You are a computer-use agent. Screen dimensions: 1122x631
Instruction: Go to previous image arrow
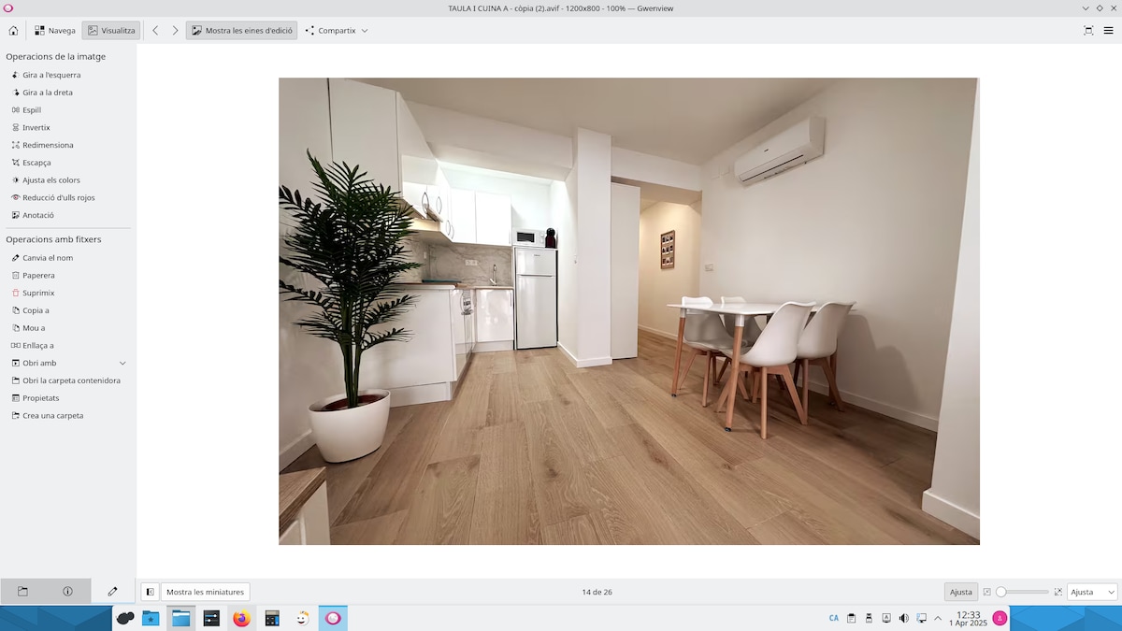[155, 31]
